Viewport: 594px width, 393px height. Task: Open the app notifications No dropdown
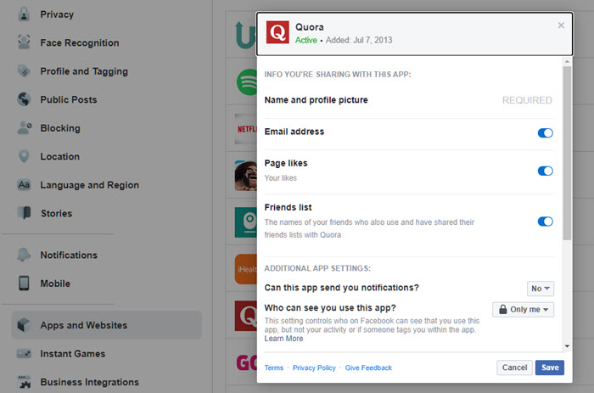(541, 289)
